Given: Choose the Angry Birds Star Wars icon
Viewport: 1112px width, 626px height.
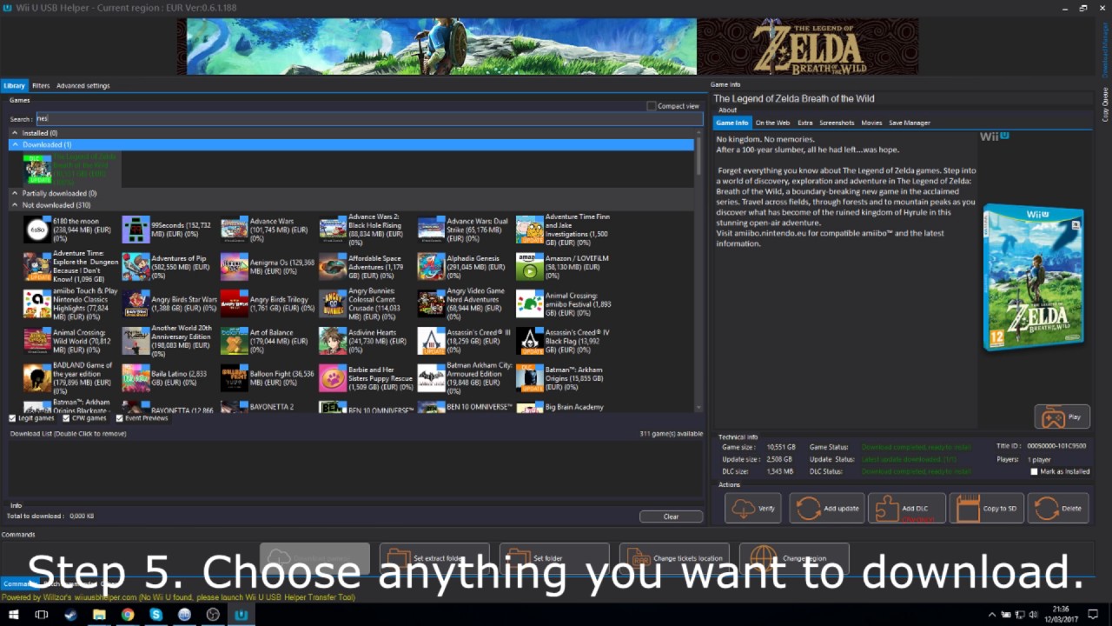Looking at the screenshot, I should point(136,303).
